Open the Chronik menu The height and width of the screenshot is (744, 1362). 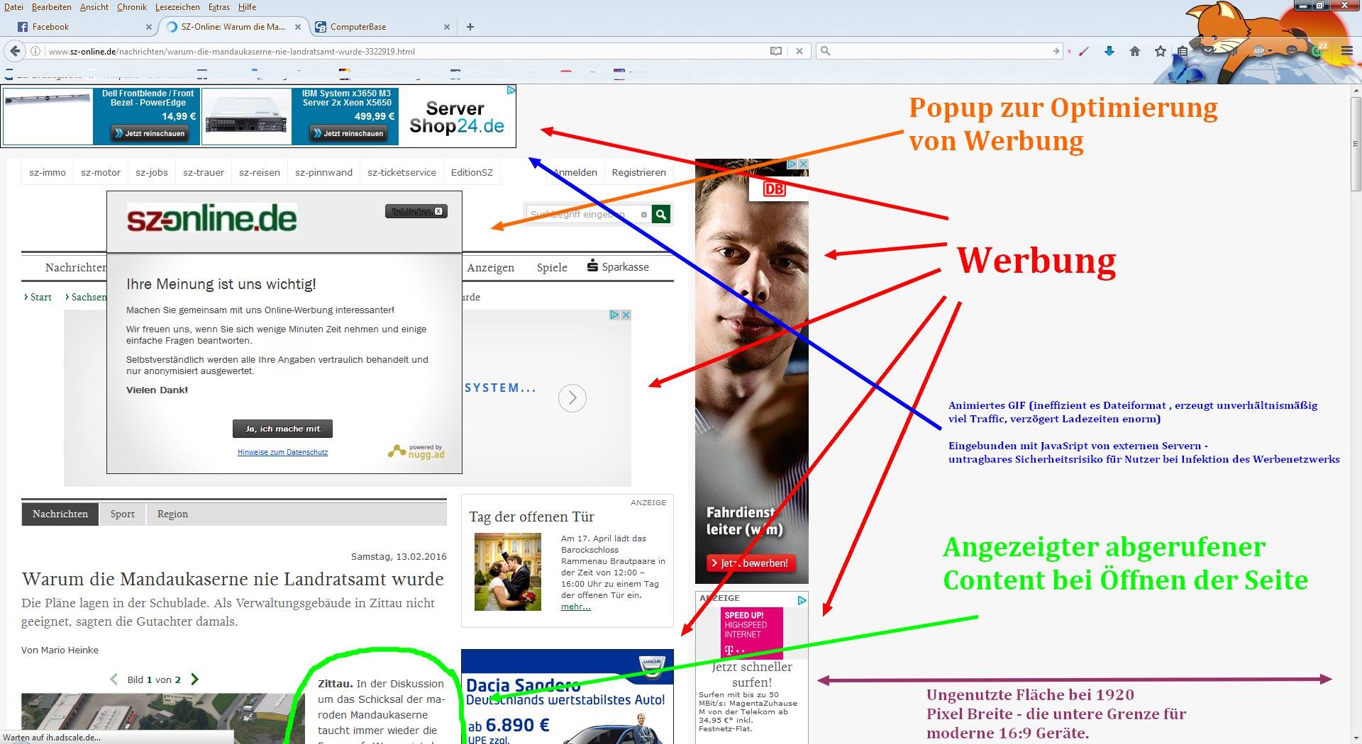pyautogui.click(x=131, y=7)
